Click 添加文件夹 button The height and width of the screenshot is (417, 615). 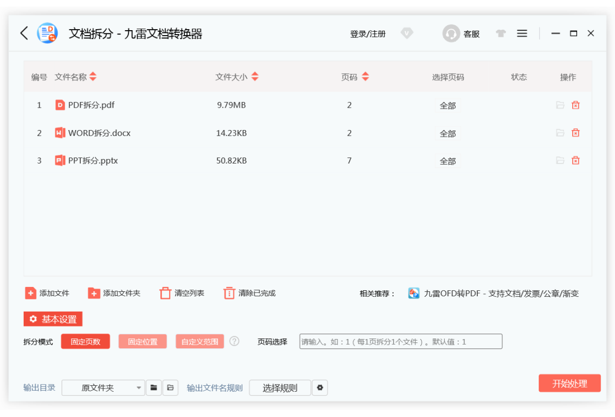click(x=114, y=293)
